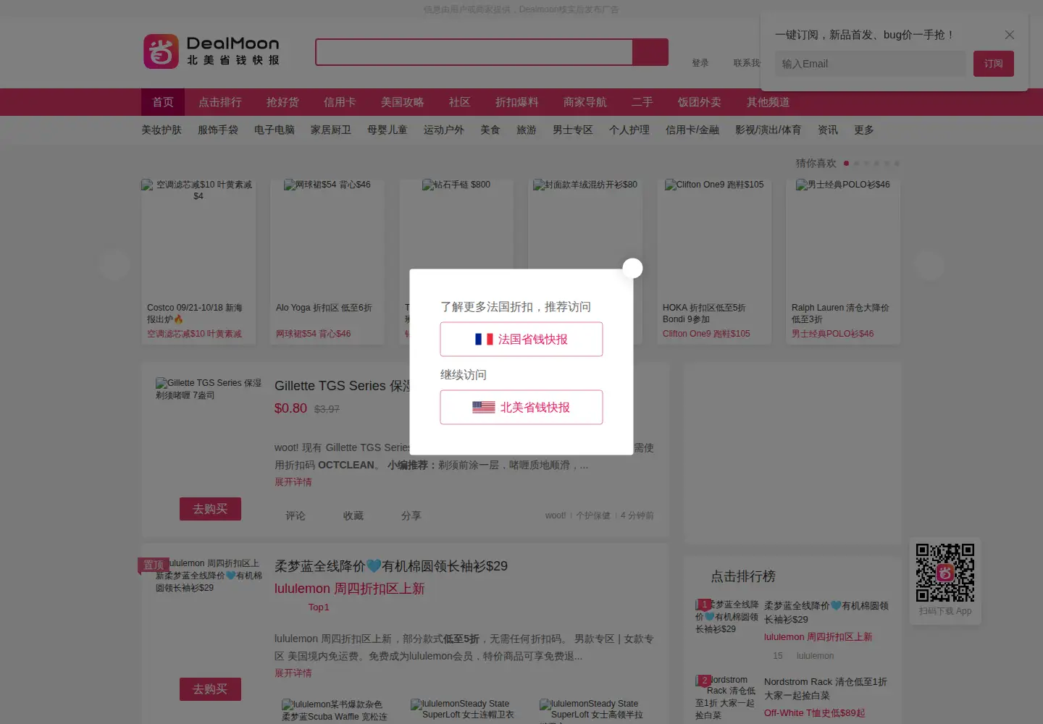Select the 美妆护肤 category
The width and height of the screenshot is (1043, 724).
tap(162, 130)
